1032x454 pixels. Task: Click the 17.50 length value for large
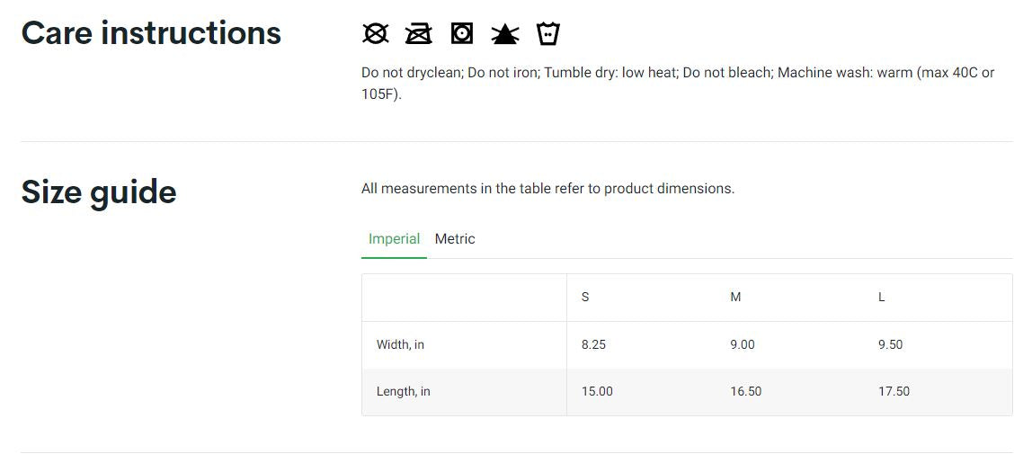click(x=894, y=392)
